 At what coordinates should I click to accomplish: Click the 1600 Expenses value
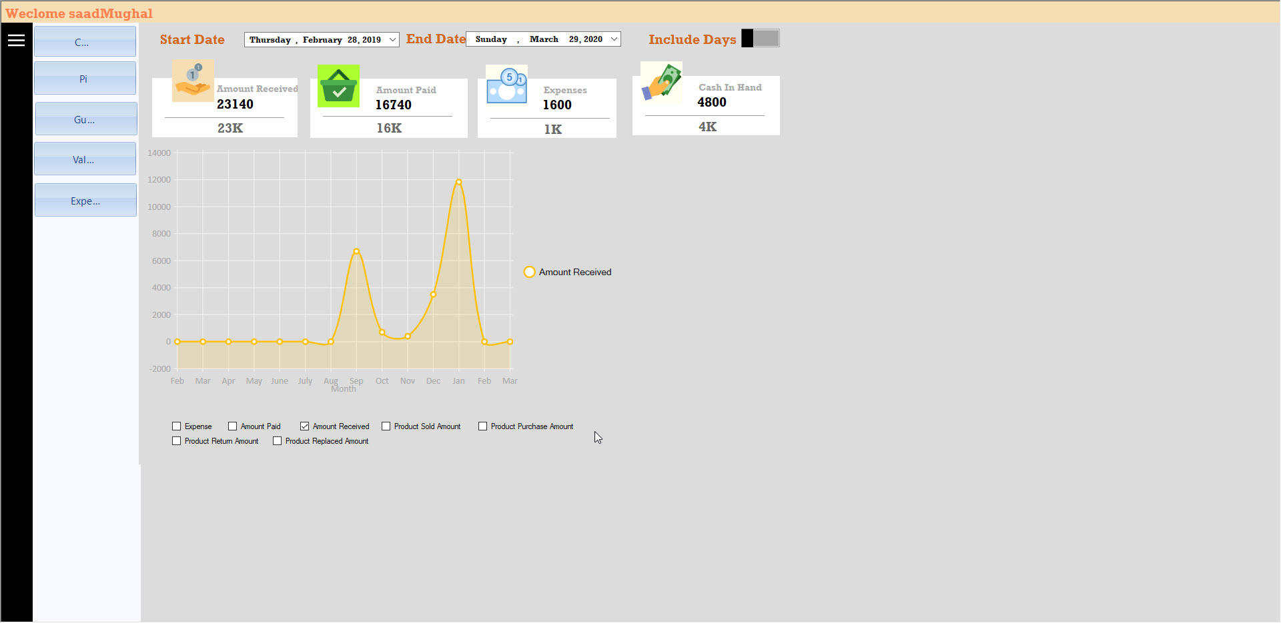[x=557, y=105]
